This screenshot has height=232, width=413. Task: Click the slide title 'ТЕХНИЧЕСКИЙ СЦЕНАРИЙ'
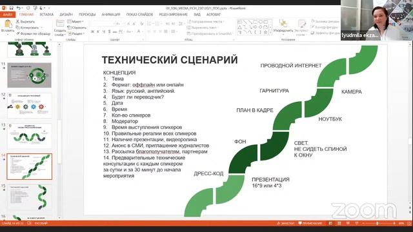(170, 60)
